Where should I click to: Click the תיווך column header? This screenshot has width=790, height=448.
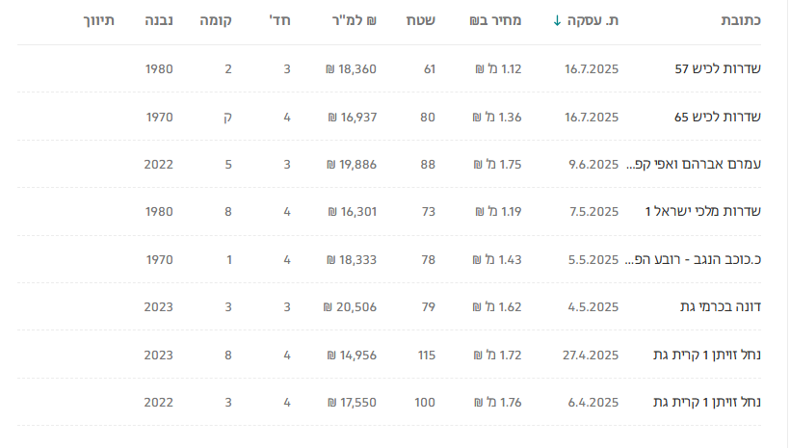[x=99, y=20]
